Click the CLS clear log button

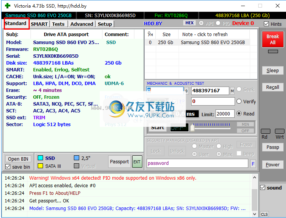(264, 214)
